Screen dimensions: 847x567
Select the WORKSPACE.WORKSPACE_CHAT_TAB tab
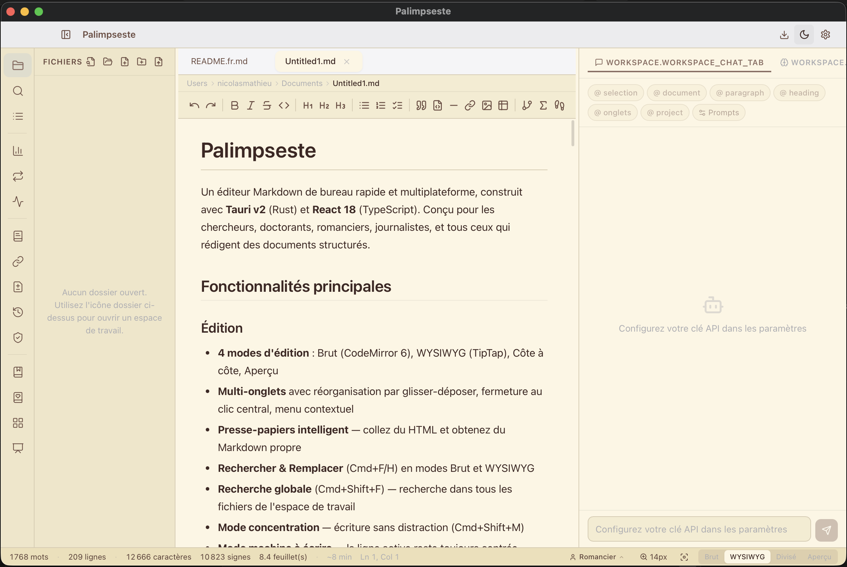pyautogui.click(x=679, y=62)
